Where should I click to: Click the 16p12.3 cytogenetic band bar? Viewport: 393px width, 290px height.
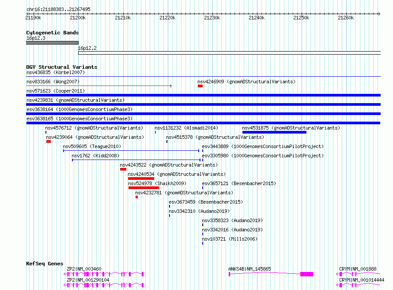pos(53,43)
